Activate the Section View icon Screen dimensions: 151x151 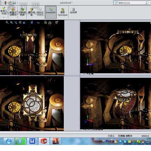(x=20, y=23)
